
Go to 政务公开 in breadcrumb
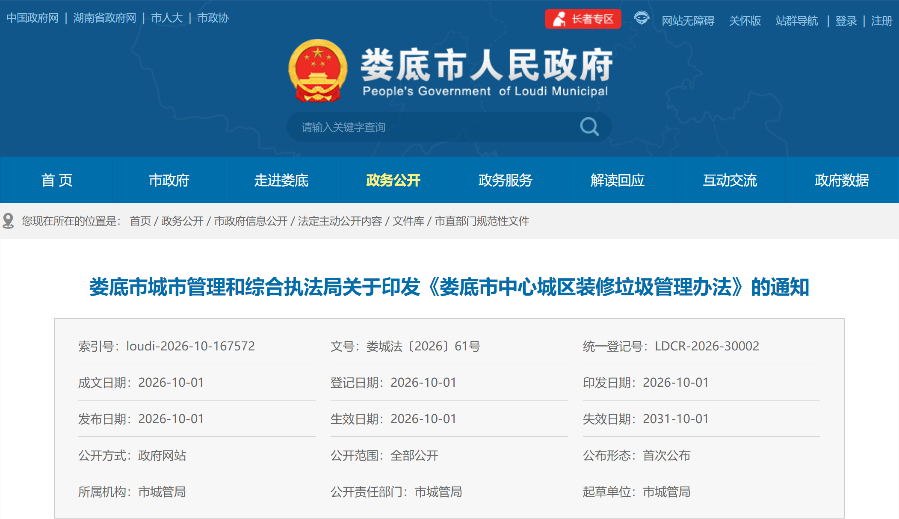pos(183,221)
